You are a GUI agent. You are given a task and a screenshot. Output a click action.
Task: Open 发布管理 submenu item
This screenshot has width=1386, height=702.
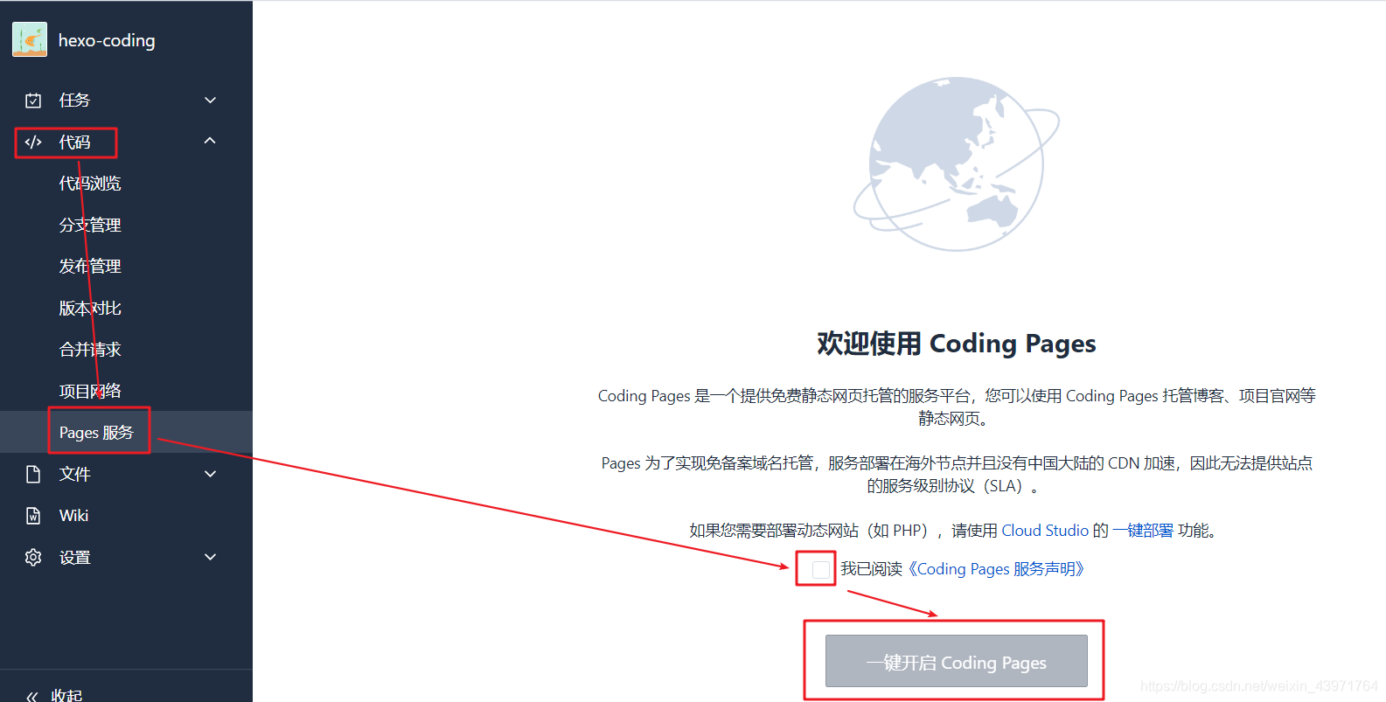click(x=90, y=266)
